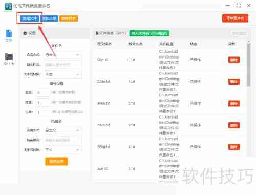The height and width of the screenshot is (195, 256).
Task: Select the new name cell 1.txt
Action: pos(132,81)
